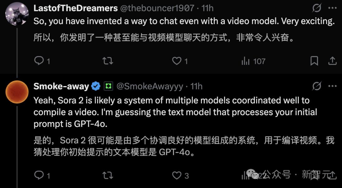
Task: Open the 11h timestamp on Smoke-away's reply
Action: (197, 87)
